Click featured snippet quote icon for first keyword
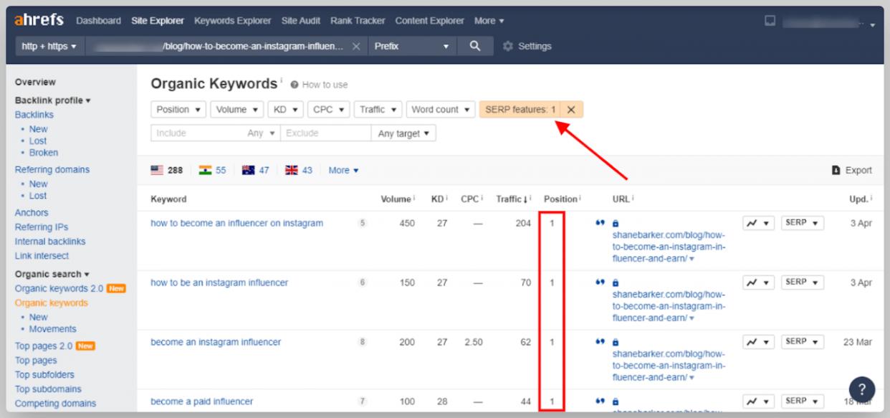The width and height of the screenshot is (890, 418). pos(599,223)
